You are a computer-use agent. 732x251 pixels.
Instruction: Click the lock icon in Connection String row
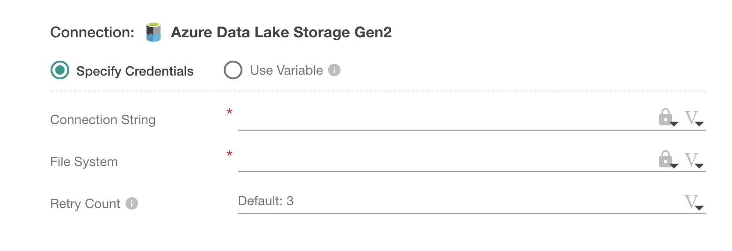click(666, 118)
